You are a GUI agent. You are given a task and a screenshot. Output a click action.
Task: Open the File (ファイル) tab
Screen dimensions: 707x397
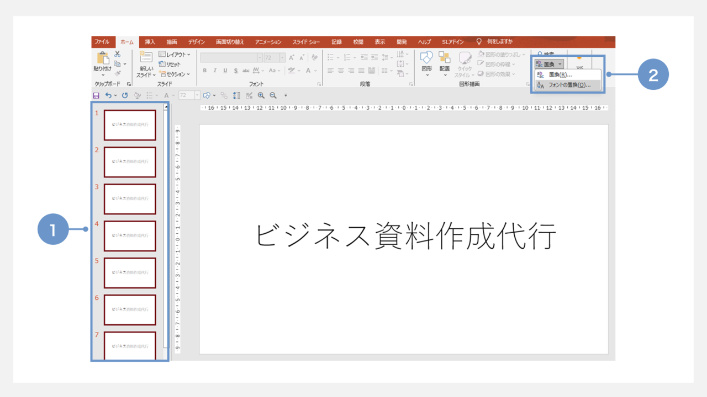pyautogui.click(x=102, y=42)
